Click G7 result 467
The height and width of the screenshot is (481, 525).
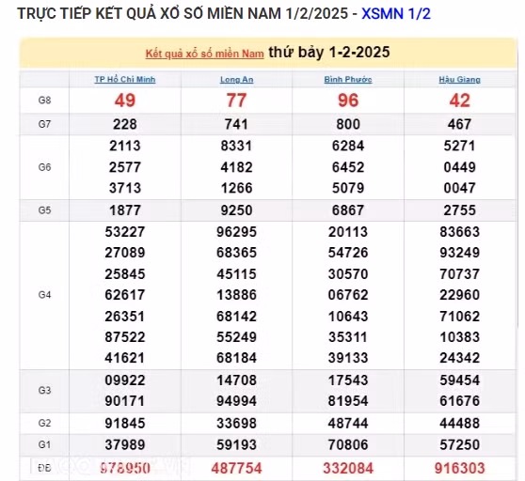[460, 124]
